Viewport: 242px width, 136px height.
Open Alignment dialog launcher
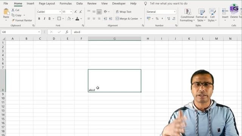(x=143, y=25)
